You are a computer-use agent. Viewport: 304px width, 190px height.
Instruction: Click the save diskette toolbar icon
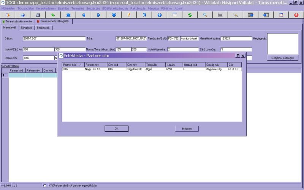point(38,15)
